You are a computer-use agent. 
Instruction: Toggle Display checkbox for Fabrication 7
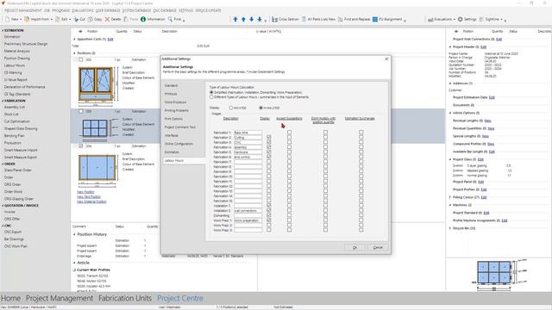[269, 162]
